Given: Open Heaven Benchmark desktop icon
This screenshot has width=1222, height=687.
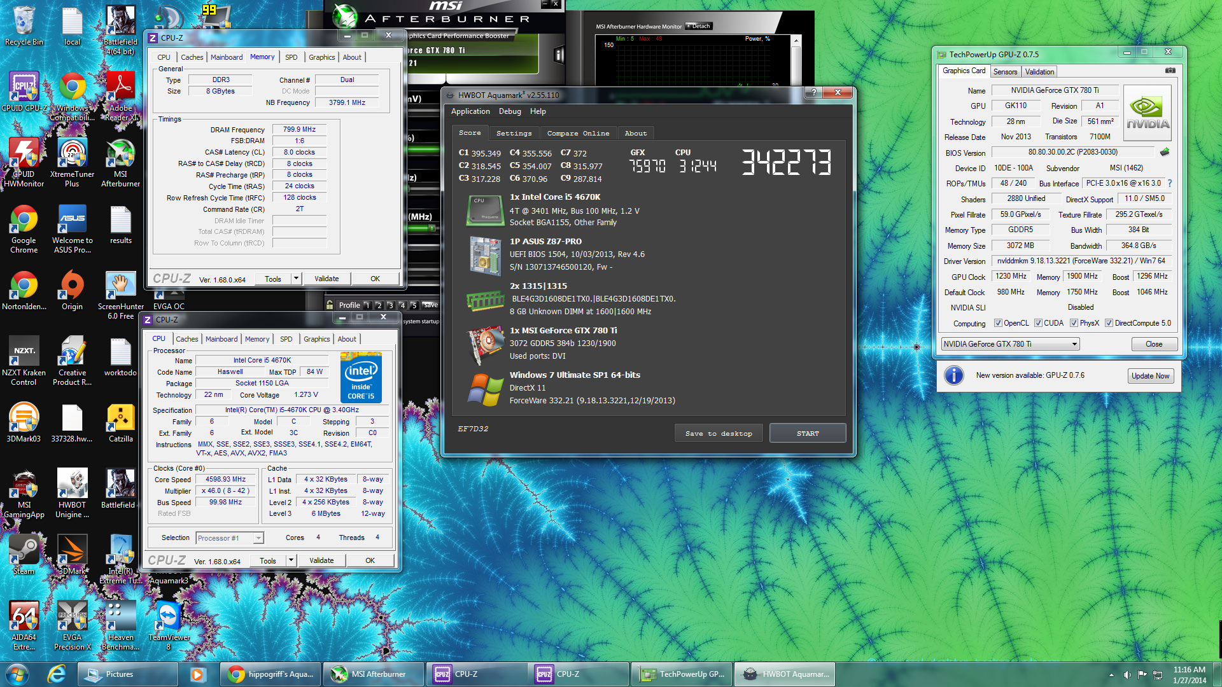Looking at the screenshot, I should pos(120,626).
